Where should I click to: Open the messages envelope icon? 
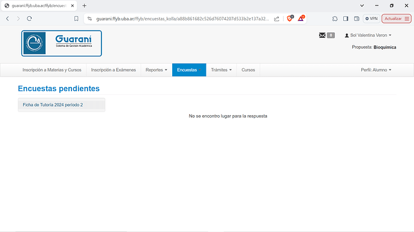322,35
